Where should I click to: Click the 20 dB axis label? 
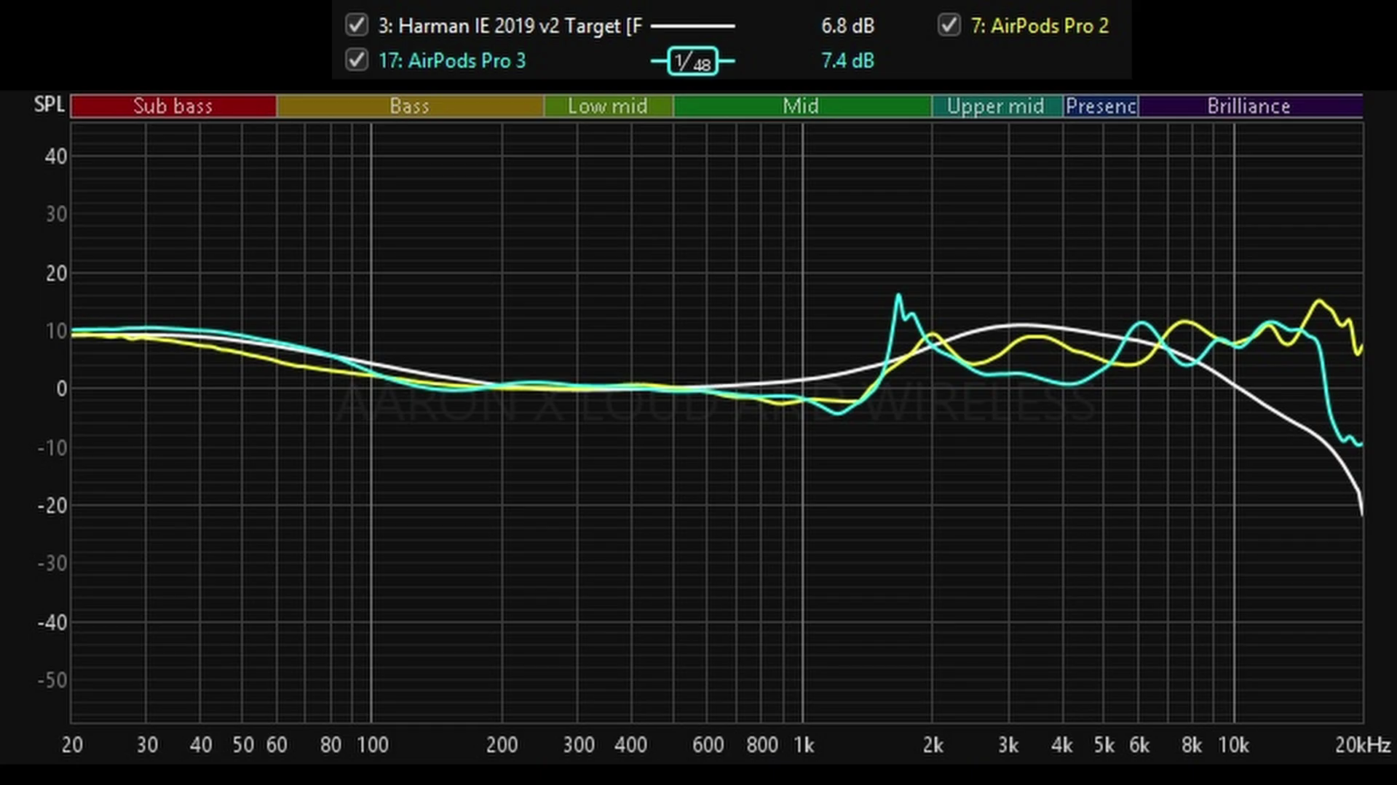coord(56,274)
